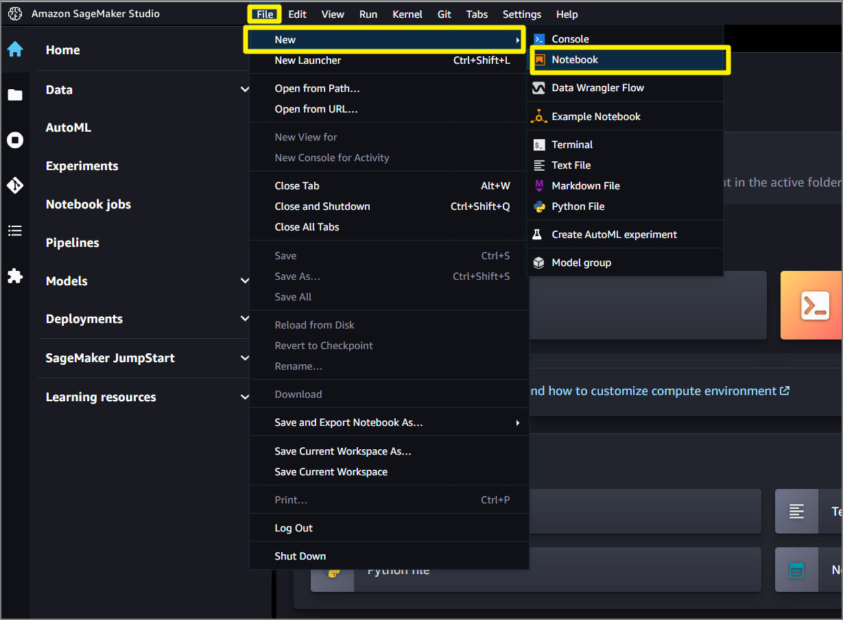Select Close and Shutdown

(389, 206)
